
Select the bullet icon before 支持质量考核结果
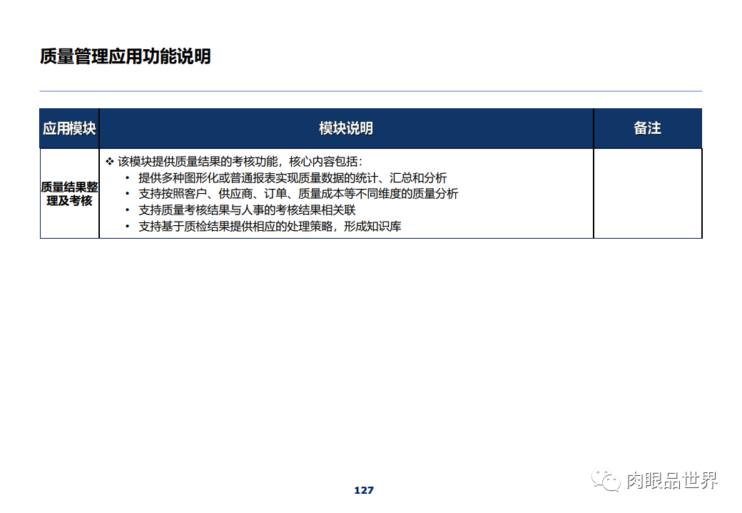[x=128, y=209]
